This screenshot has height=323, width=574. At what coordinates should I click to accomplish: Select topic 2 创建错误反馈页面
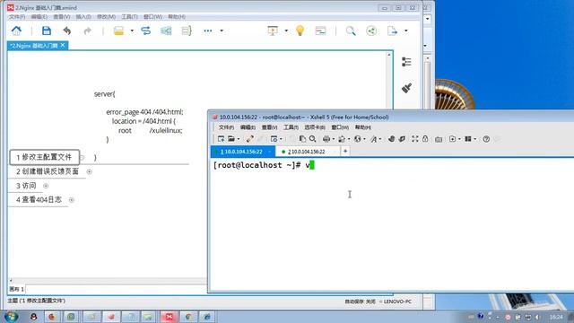coord(48,171)
